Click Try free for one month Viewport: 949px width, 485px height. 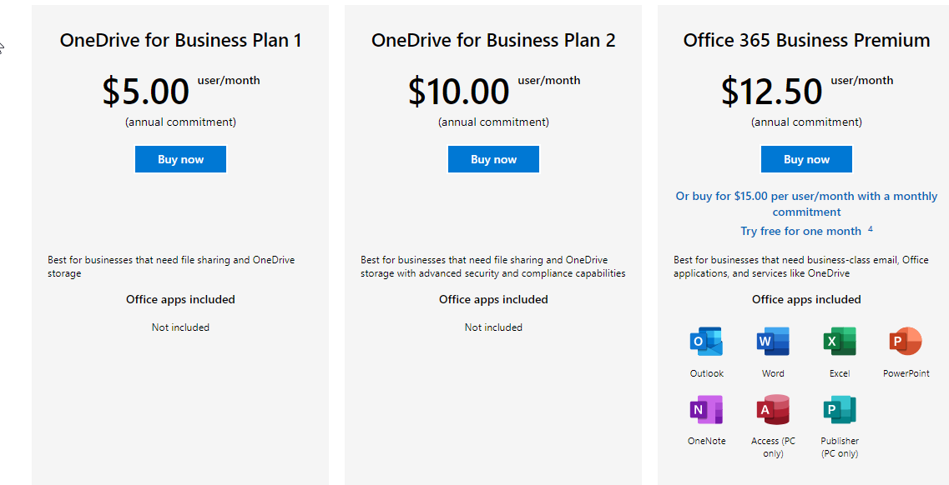point(800,231)
